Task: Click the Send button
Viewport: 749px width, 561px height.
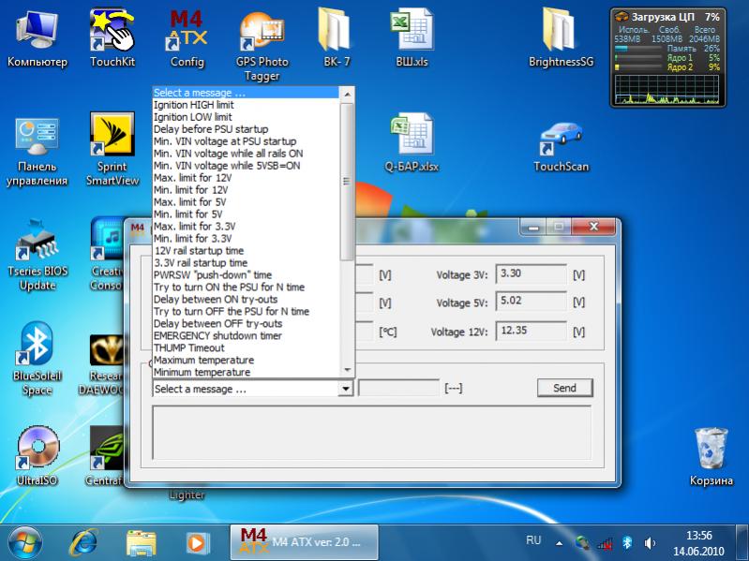Action: (564, 388)
